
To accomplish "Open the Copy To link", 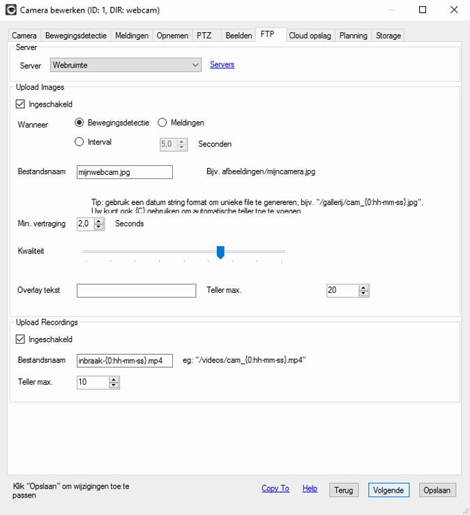I will 275,489.
